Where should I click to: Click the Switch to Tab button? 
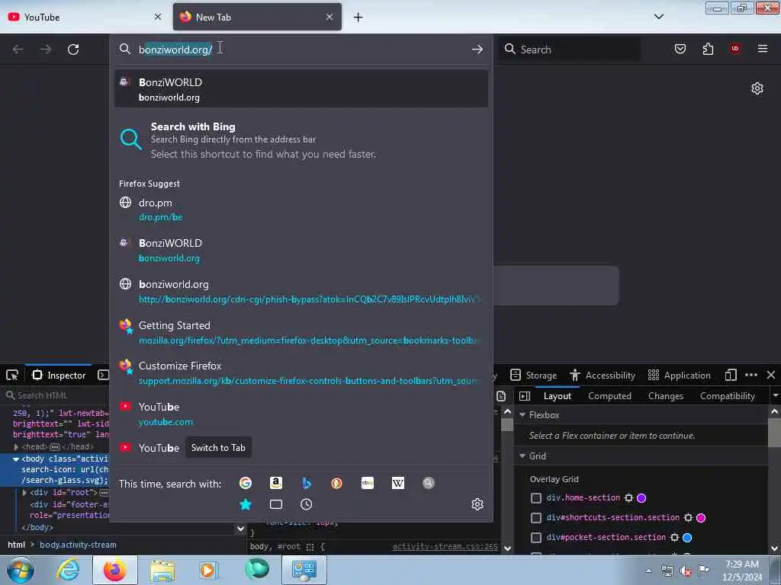[x=218, y=448]
